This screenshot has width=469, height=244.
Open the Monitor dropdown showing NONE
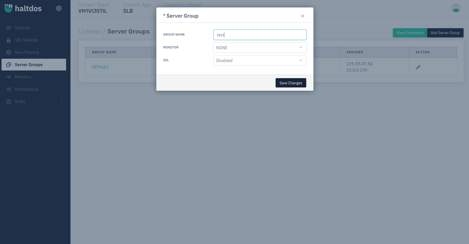tap(260, 48)
